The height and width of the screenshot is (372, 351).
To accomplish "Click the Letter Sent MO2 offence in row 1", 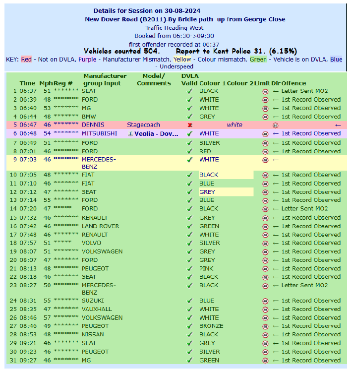I will click(304, 91).
